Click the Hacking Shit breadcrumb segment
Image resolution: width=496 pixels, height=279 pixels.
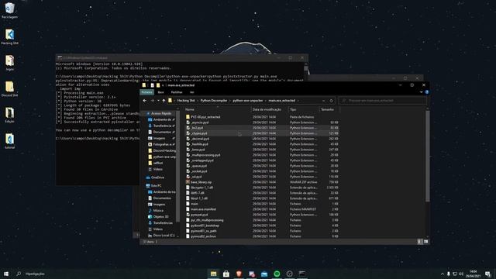point(186,101)
